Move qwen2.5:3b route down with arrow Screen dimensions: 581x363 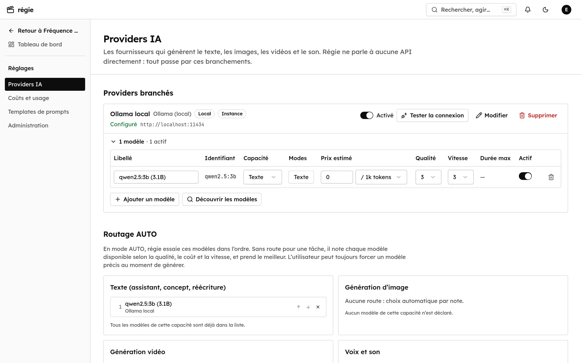click(x=308, y=307)
